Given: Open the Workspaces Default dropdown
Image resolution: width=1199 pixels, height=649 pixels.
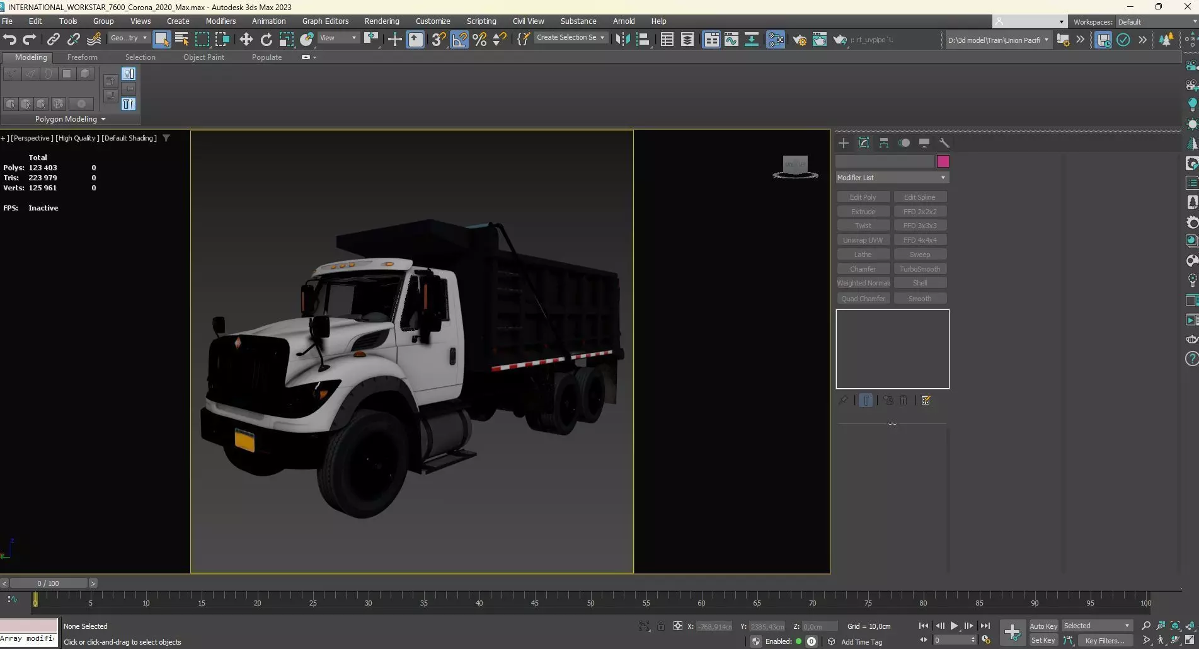Looking at the screenshot, I should click(1157, 22).
